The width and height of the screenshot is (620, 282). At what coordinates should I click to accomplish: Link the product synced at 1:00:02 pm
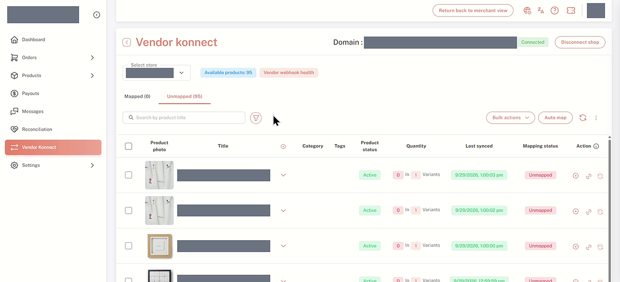589,212
